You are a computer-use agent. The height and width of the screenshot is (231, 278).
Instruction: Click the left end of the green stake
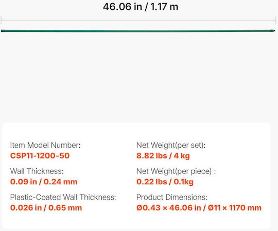coord(2,31)
